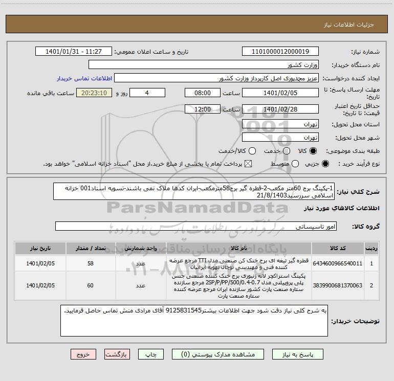Click the buyer notes text area
The height and width of the screenshot is (381, 394).
(x=194, y=321)
